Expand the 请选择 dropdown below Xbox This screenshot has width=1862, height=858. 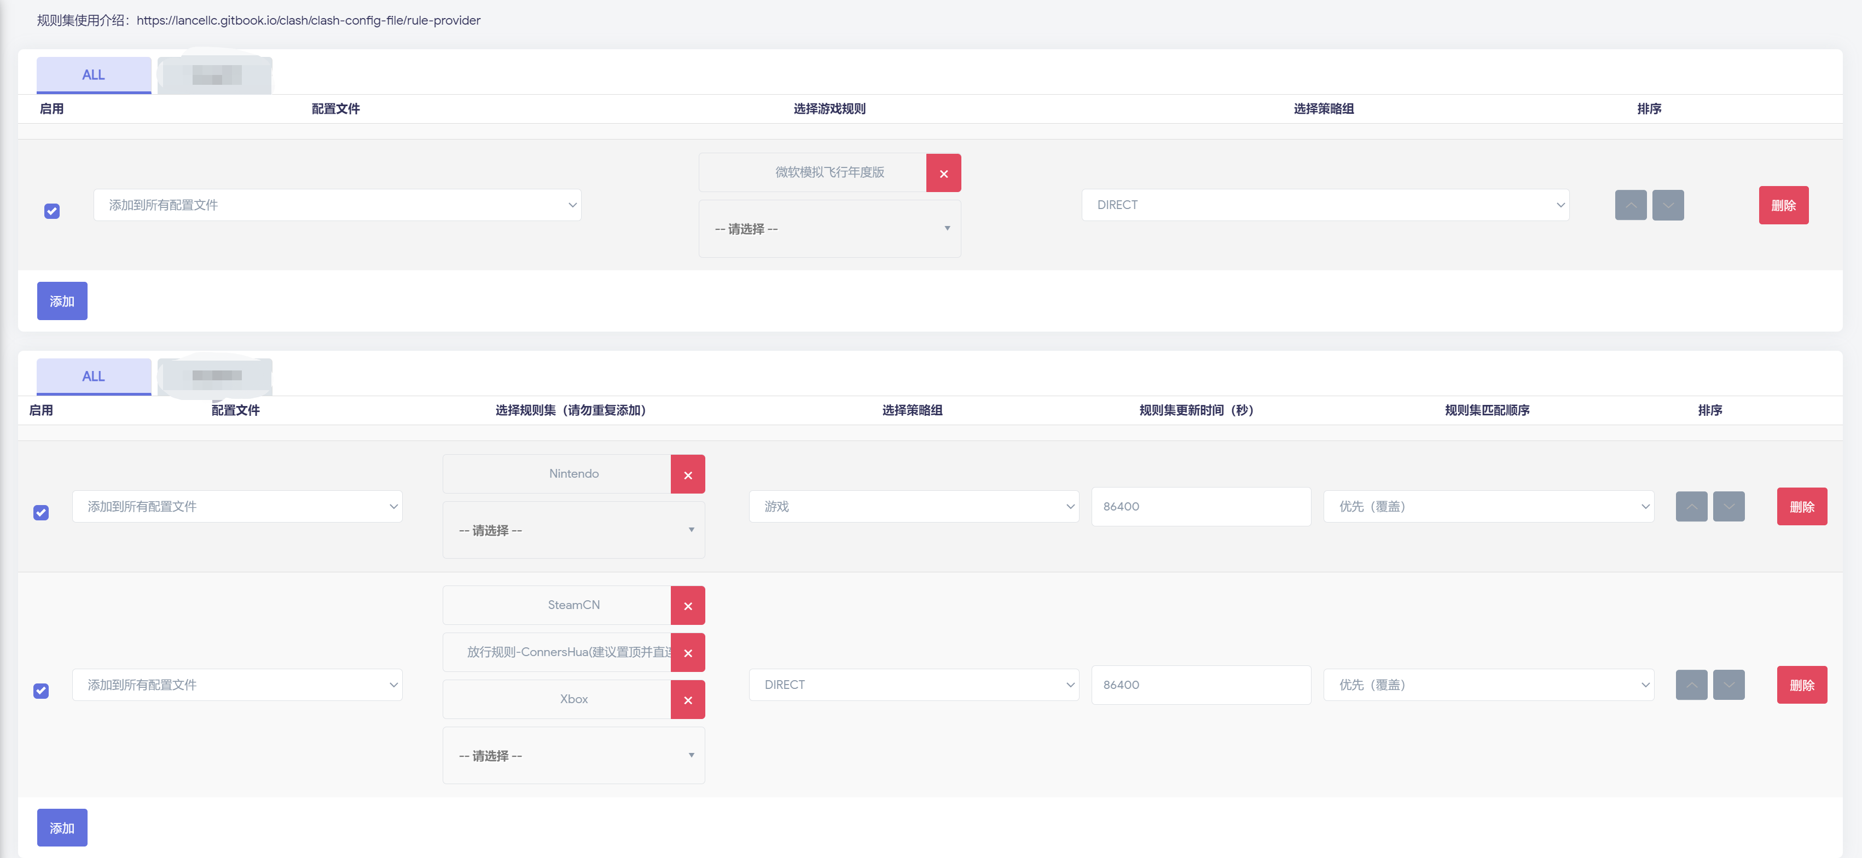(573, 755)
